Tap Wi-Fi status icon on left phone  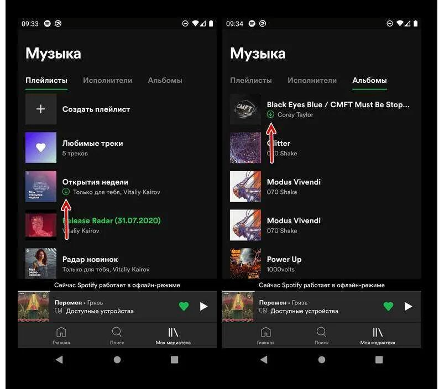[195, 24]
